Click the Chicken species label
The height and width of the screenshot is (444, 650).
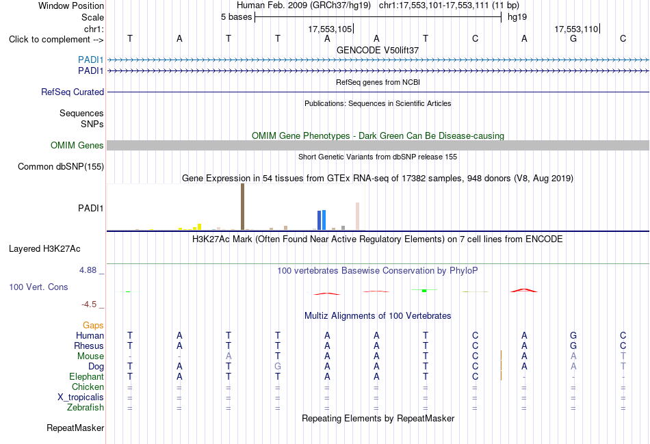[x=88, y=387]
